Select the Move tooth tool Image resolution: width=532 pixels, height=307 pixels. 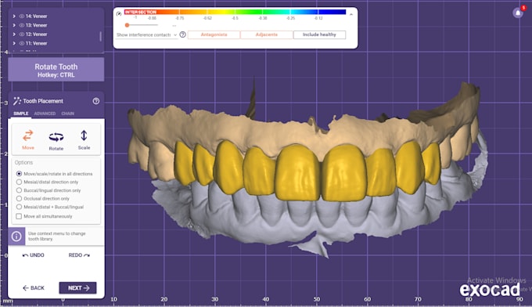28,139
